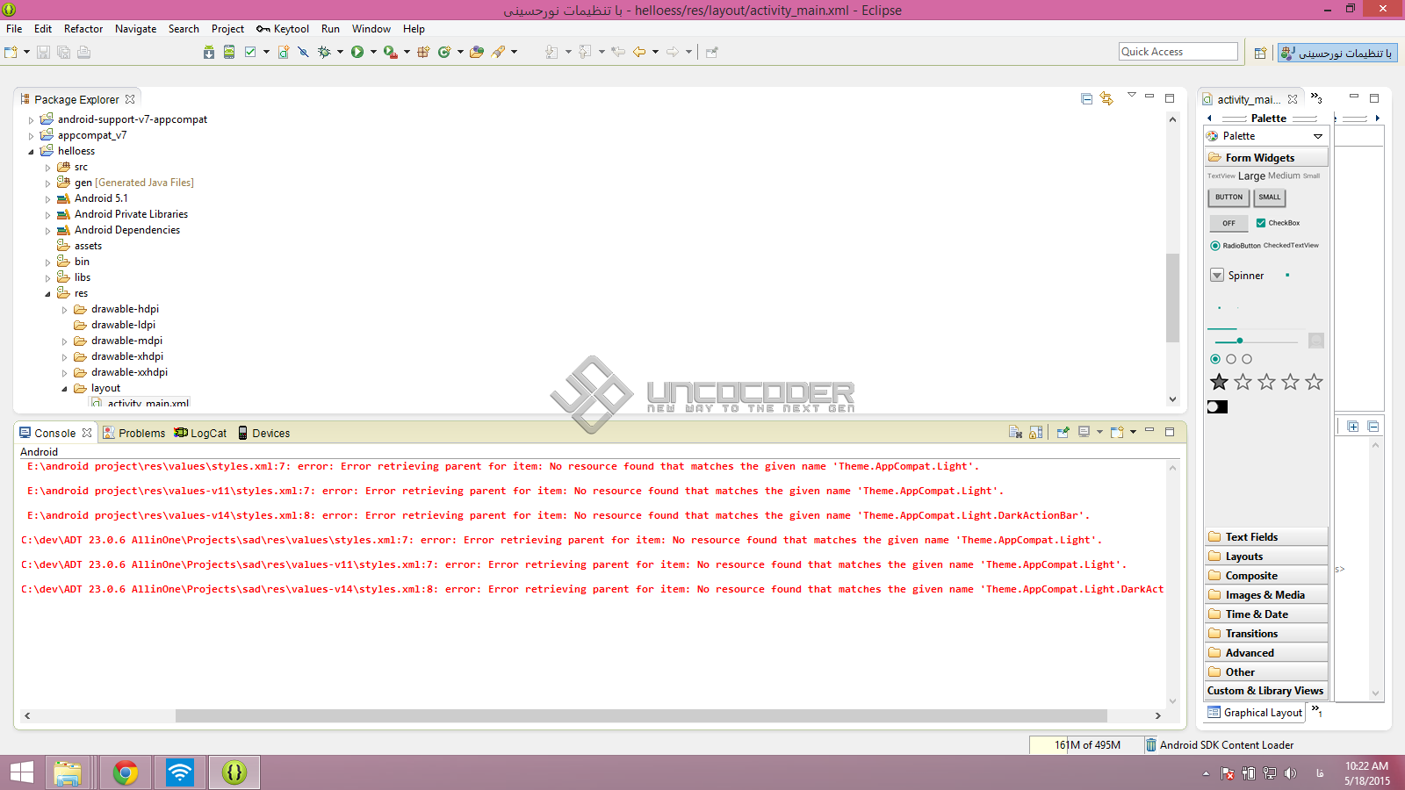Open the File menu
The width and height of the screenshot is (1405, 790).
coord(14,29)
